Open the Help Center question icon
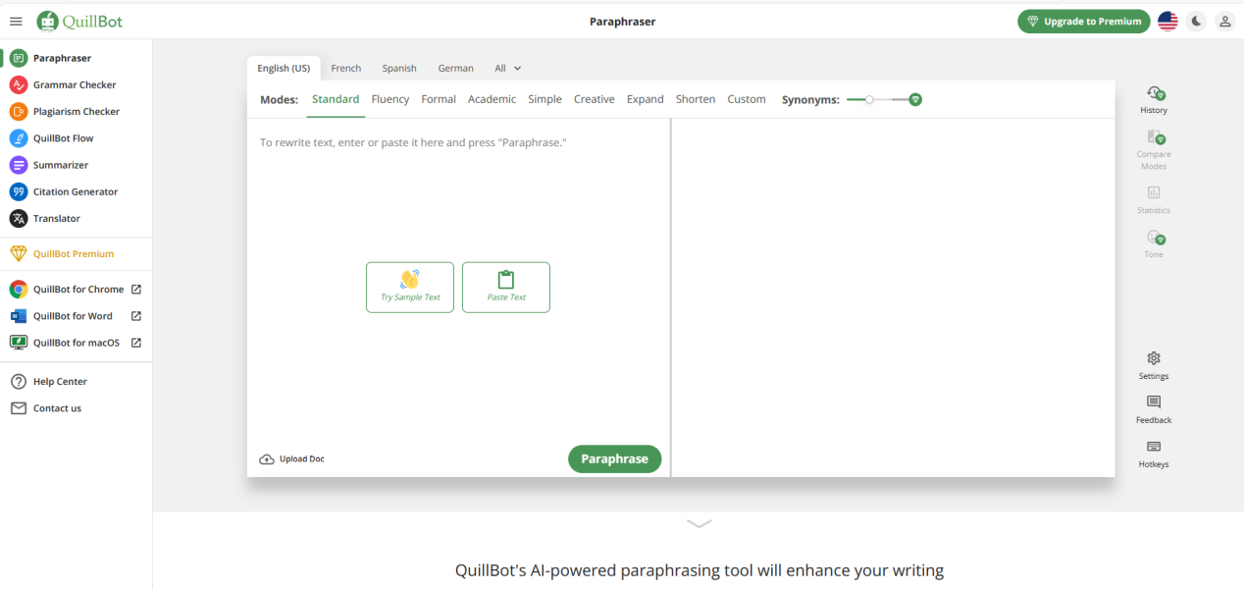 click(19, 382)
